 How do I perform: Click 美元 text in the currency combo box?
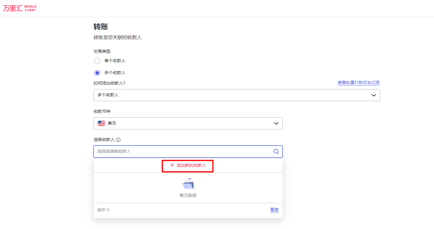coord(112,123)
